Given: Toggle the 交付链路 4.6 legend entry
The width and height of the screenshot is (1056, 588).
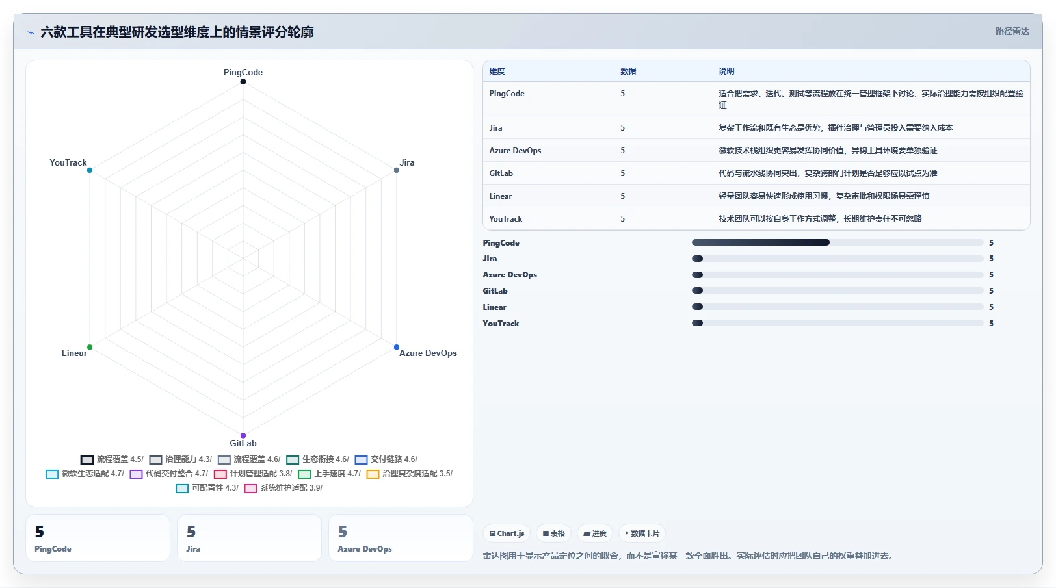Looking at the screenshot, I should coord(386,459).
